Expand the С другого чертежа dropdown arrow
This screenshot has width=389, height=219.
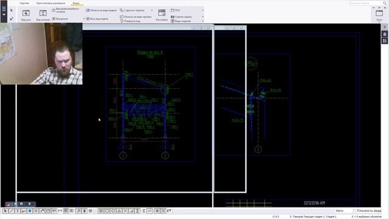point(152,10)
